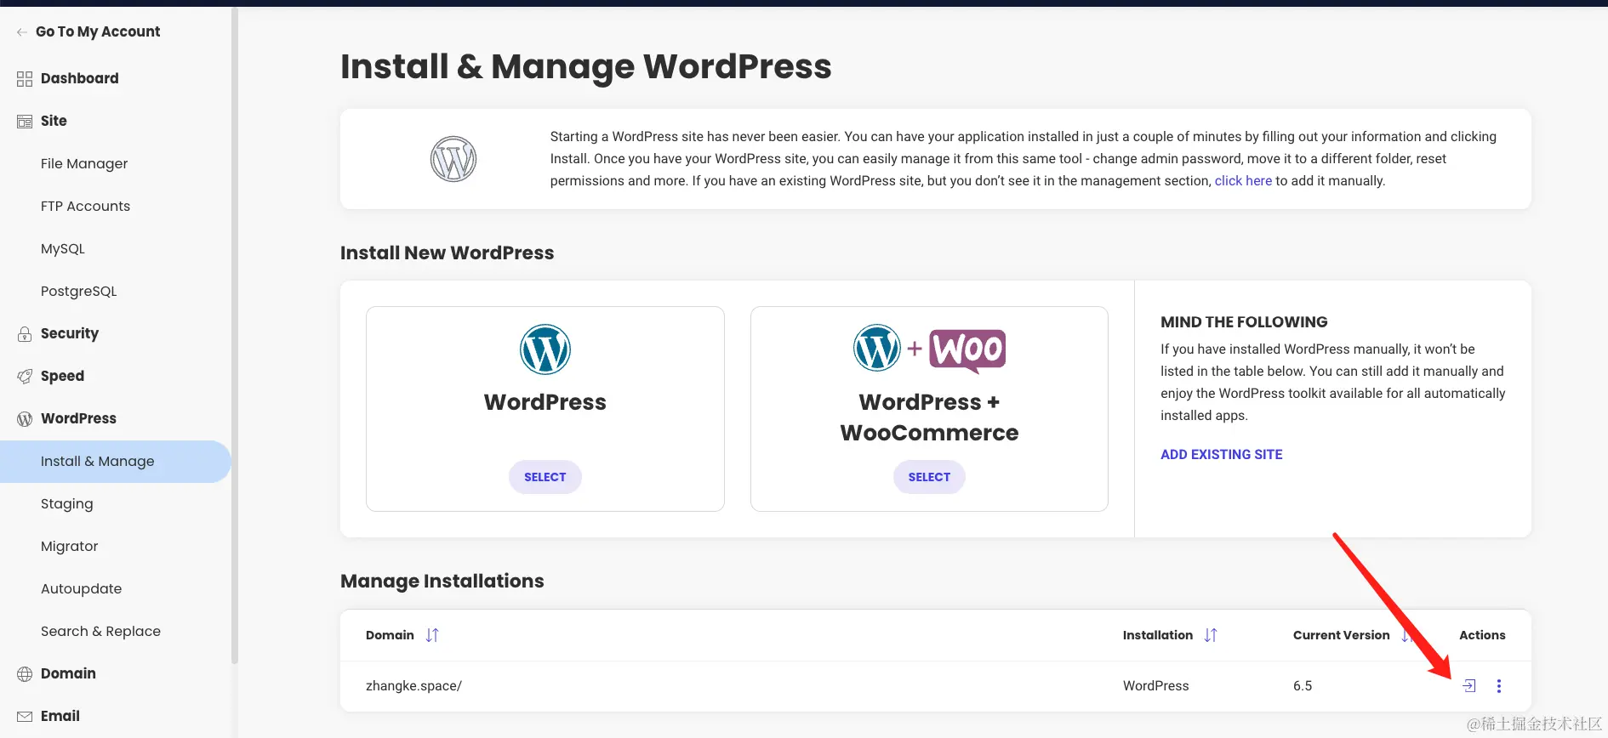Expand the Domain section

(x=68, y=674)
